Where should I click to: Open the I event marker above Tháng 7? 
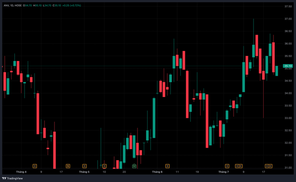coord(227,166)
